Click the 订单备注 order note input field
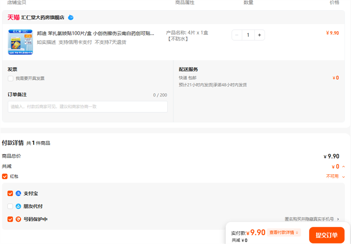 pos(88,107)
